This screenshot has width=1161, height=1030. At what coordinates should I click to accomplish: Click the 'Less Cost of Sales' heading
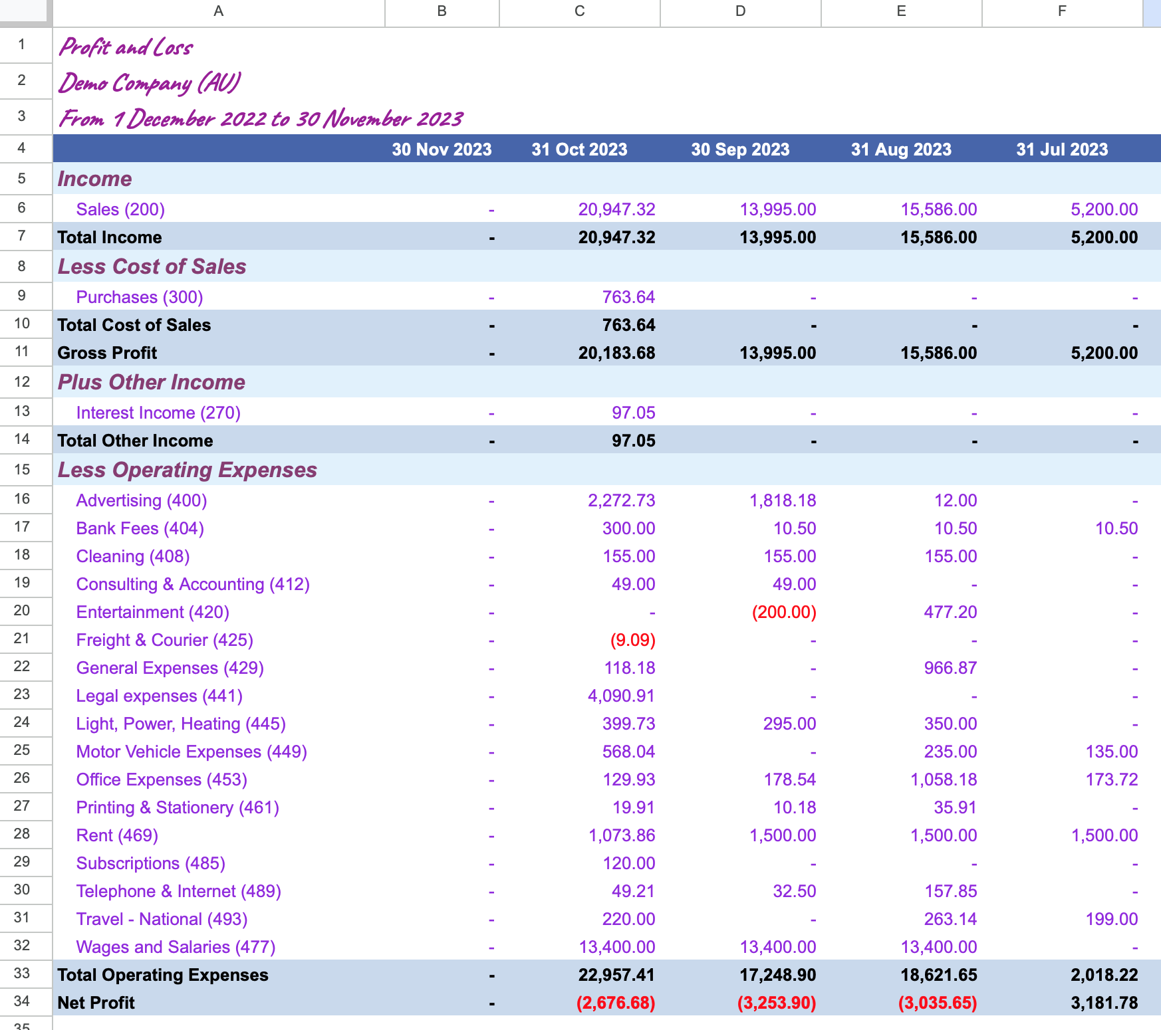pyautogui.click(x=152, y=266)
